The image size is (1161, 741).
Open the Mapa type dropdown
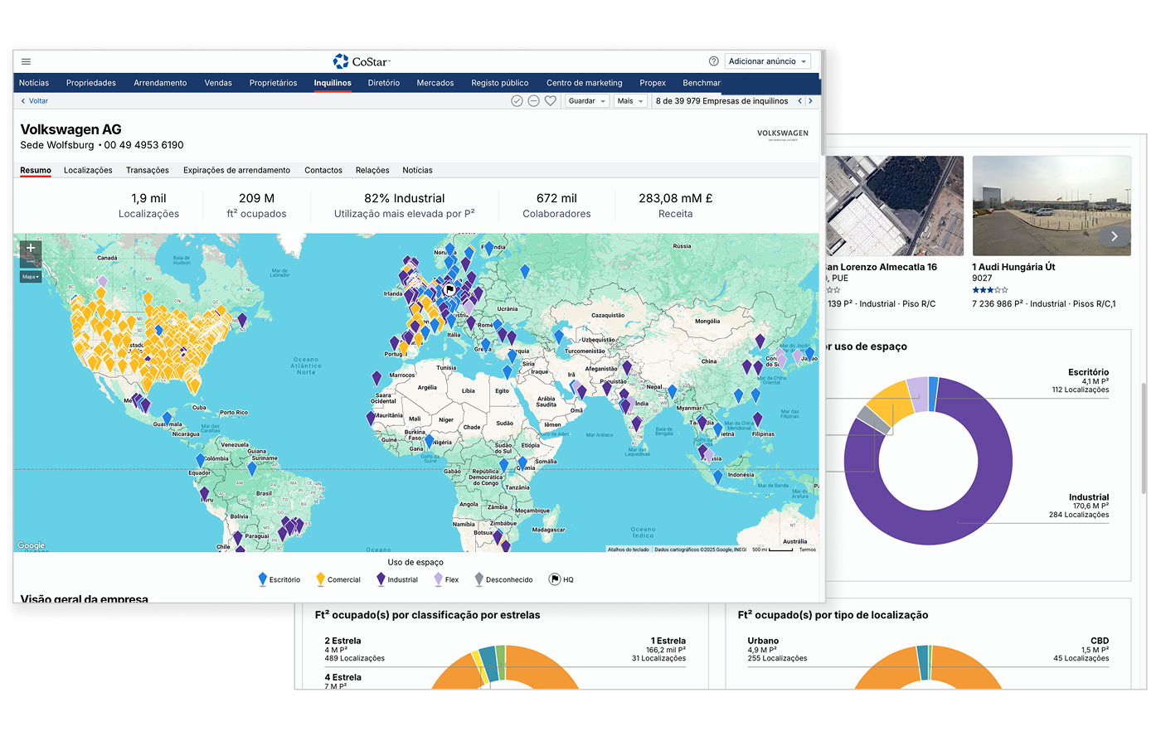point(31,277)
